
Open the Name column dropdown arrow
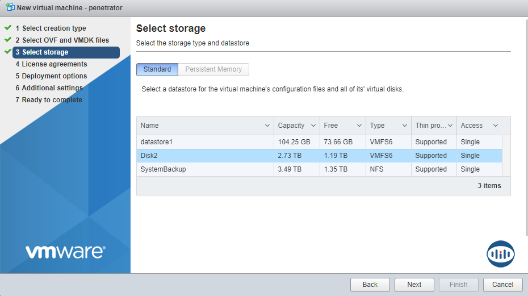tap(267, 126)
